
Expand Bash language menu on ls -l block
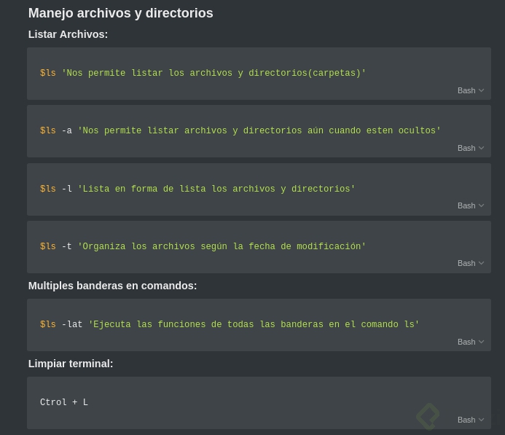coord(470,205)
